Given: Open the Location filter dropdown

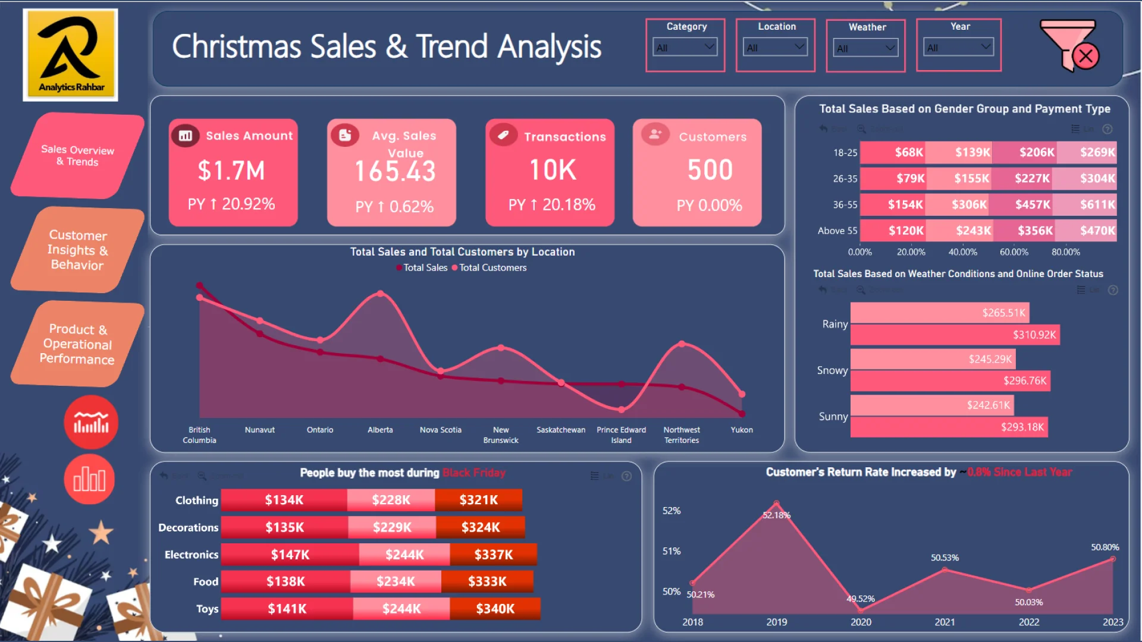Looking at the screenshot, I should click(x=775, y=47).
